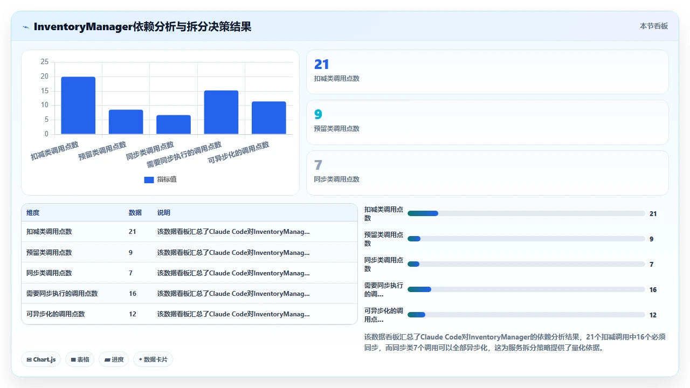Viewport: 690px width, 388px height.
Task: Click the 预留类调用点数 bar in chart
Action: [x=126, y=122]
